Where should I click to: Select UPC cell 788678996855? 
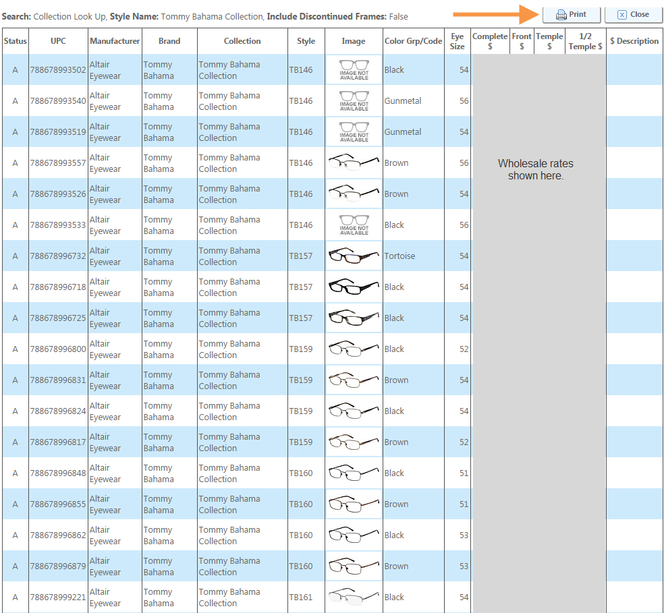(58, 504)
